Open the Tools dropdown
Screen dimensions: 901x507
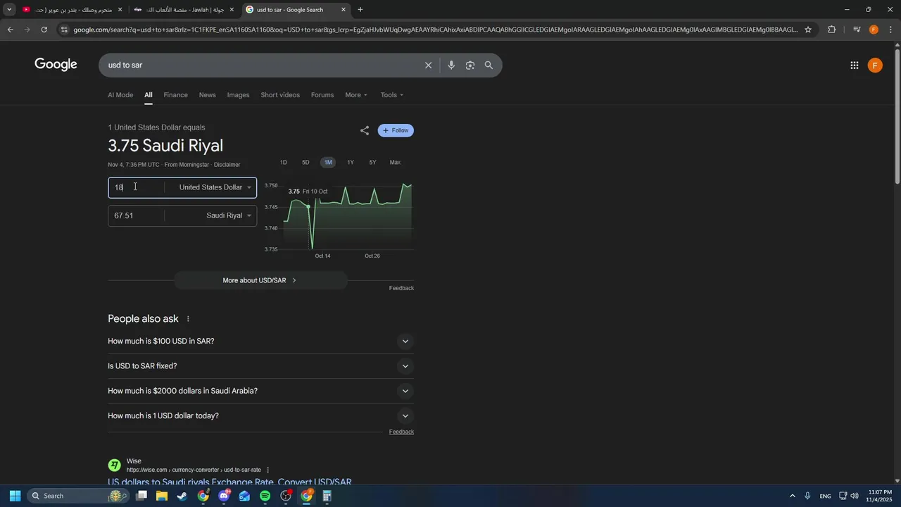coord(392,95)
